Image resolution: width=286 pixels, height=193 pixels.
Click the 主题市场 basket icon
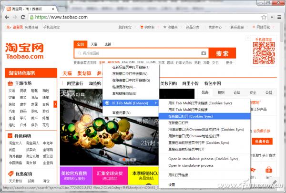click(x=10, y=83)
